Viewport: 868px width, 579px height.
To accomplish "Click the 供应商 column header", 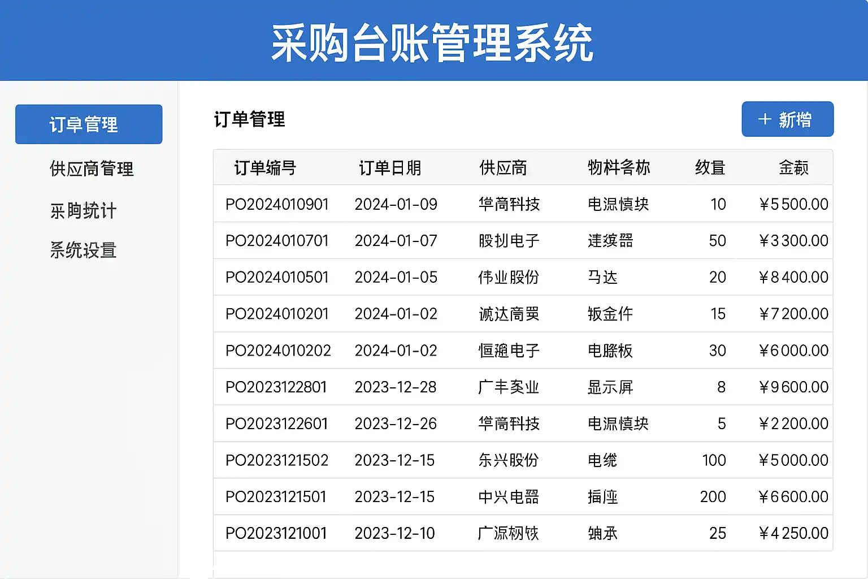I will (503, 168).
